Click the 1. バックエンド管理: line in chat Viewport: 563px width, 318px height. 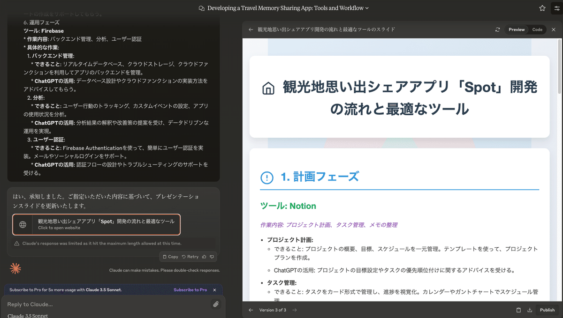(51, 56)
